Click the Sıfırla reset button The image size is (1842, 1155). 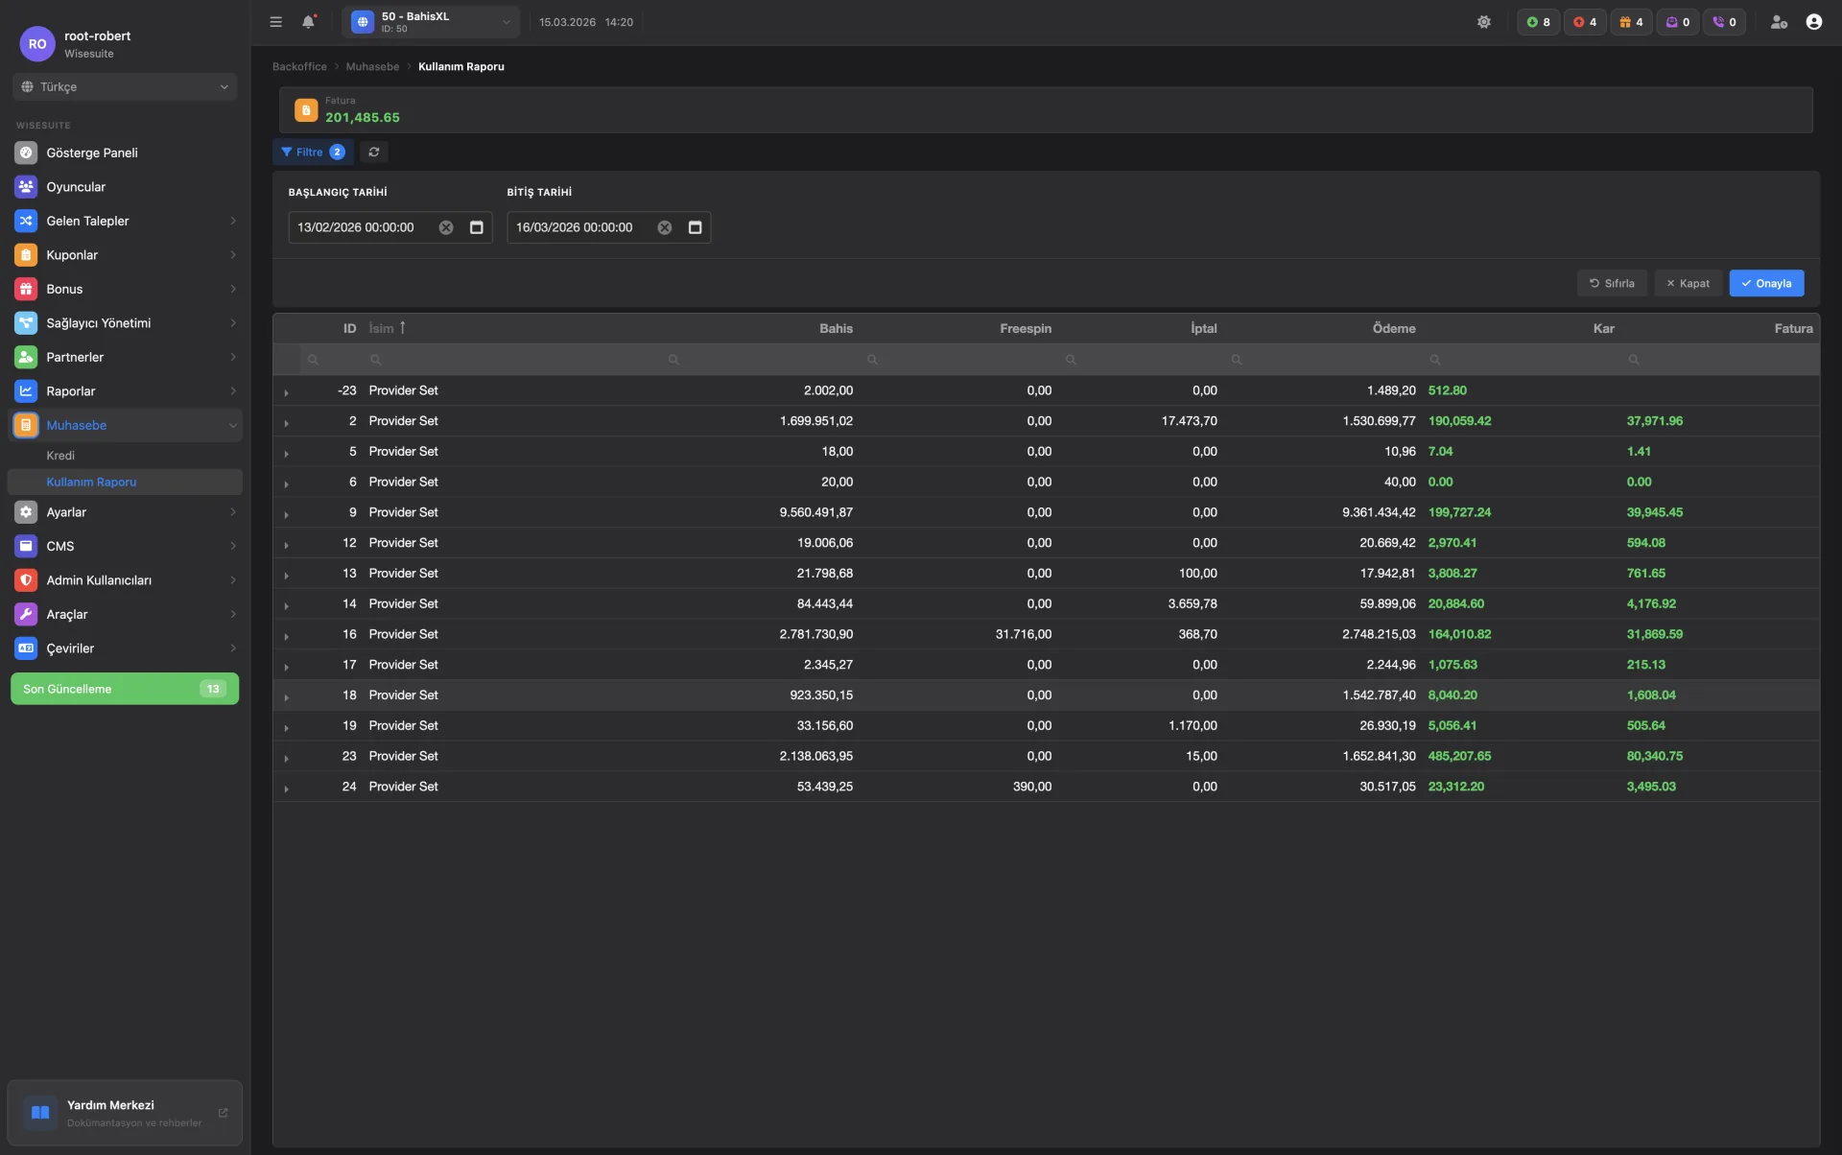[x=1612, y=283]
